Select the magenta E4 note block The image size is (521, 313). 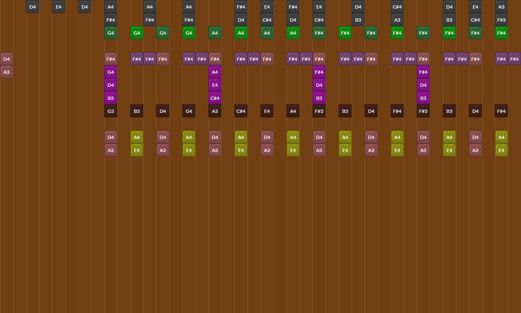[x=215, y=85]
